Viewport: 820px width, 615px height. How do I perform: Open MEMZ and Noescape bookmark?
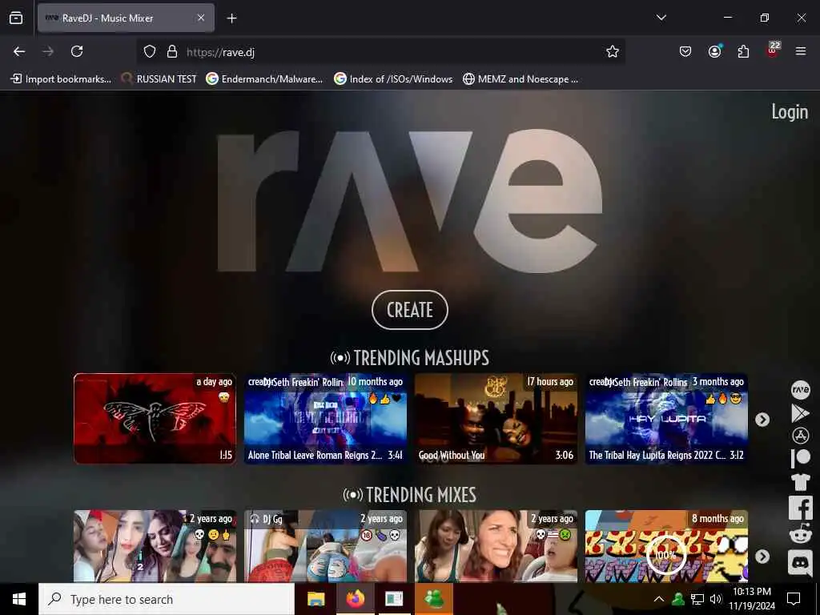point(521,79)
